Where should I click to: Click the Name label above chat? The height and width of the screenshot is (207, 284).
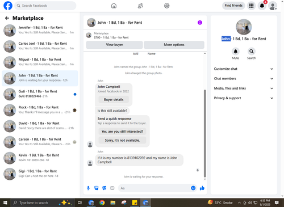152,54
